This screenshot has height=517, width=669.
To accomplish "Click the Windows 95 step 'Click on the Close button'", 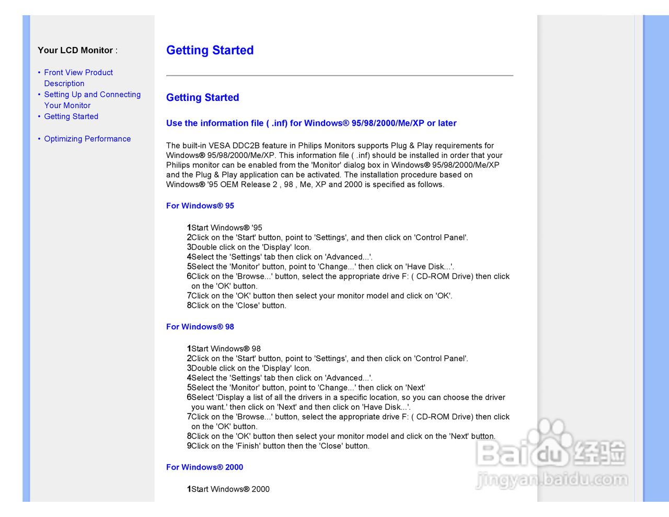I will click(x=238, y=306).
